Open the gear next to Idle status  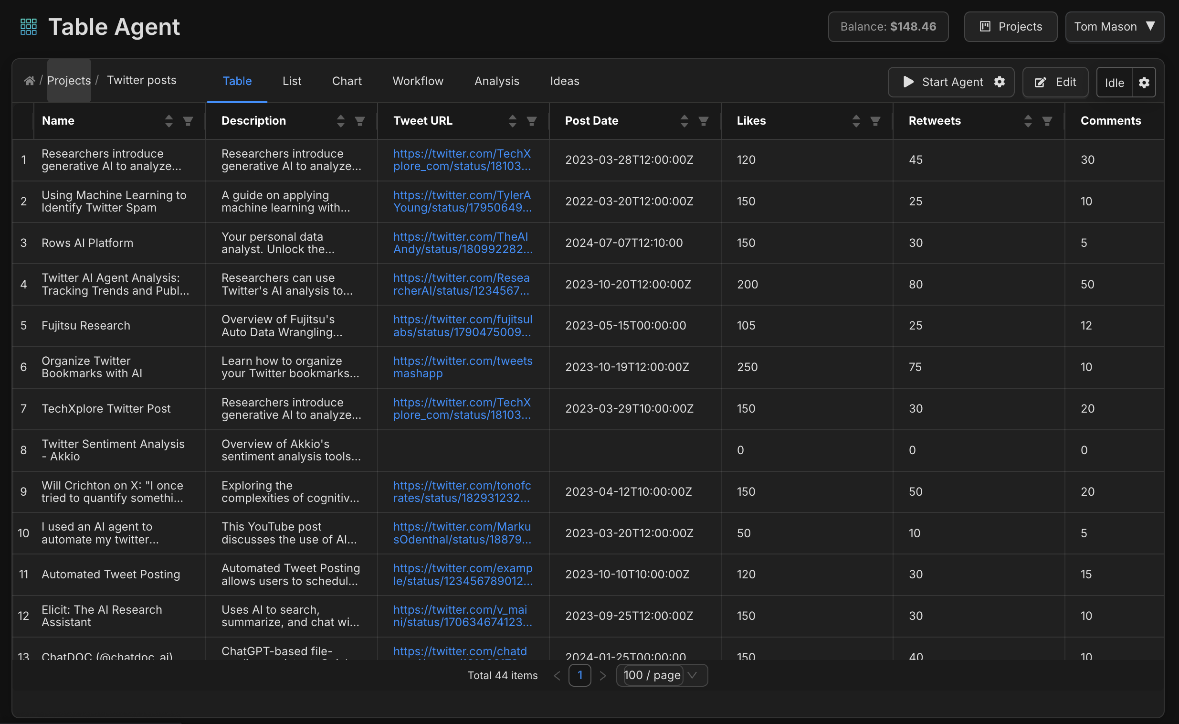1144,83
